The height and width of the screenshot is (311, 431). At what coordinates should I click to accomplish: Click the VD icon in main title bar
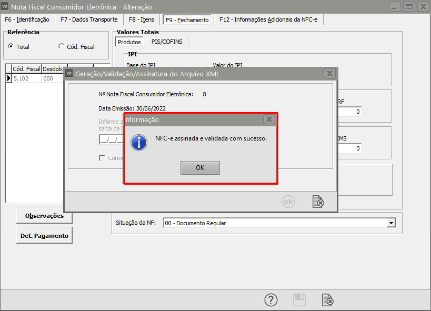[x=5, y=6]
